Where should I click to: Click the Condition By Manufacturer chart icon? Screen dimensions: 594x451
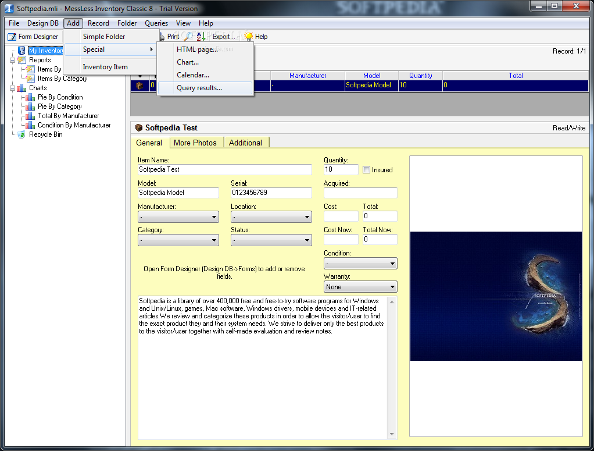pyautogui.click(x=30, y=125)
